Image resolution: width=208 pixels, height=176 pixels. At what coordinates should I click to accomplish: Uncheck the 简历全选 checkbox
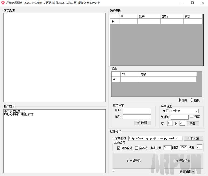pos(119,148)
